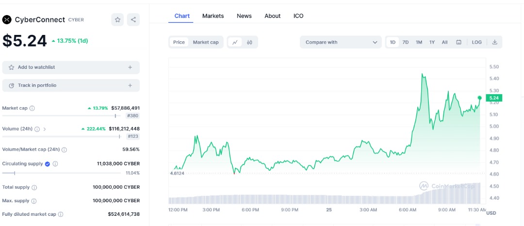The width and height of the screenshot is (524, 226).
Task: Click the $57,886,491 market cap value
Action: coord(125,108)
